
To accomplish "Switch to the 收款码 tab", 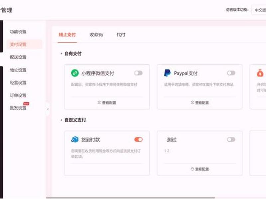I will click(96, 35).
